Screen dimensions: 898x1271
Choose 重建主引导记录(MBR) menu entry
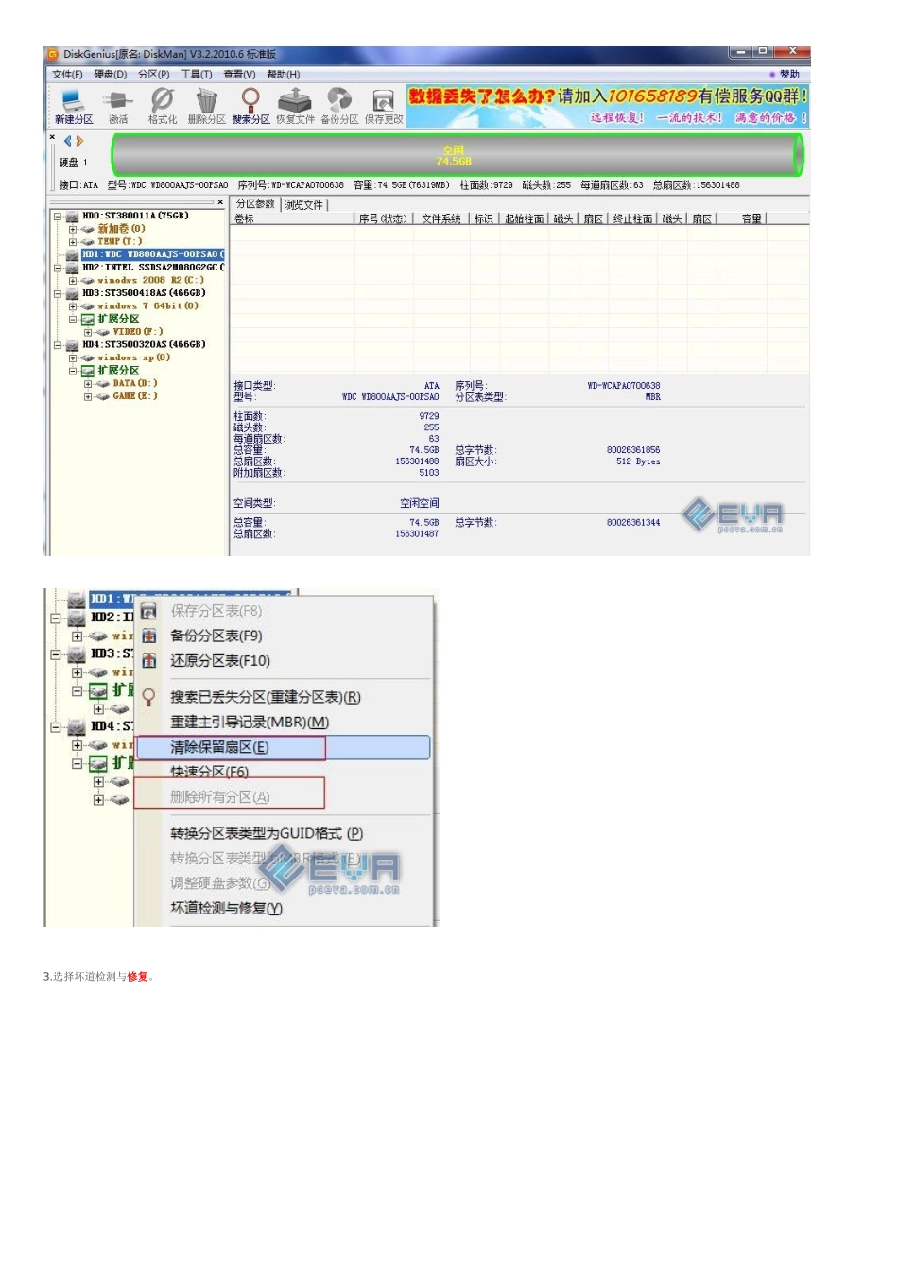[x=250, y=723]
